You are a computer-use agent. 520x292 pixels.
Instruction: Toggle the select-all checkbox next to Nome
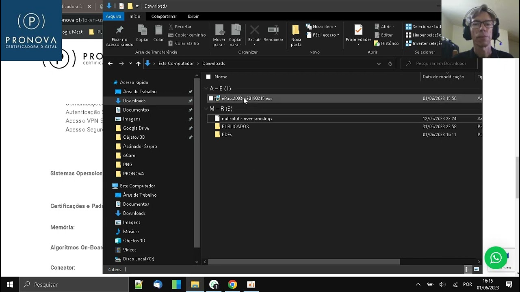(x=208, y=77)
